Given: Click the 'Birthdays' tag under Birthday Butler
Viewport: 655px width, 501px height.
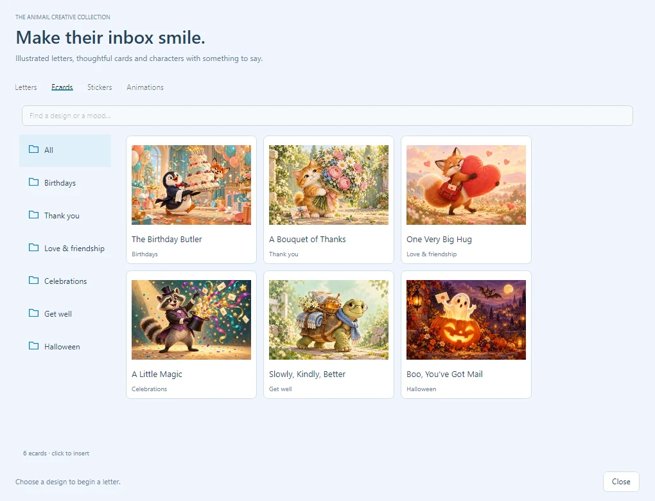Looking at the screenshot, I should (x=144, y=254).
